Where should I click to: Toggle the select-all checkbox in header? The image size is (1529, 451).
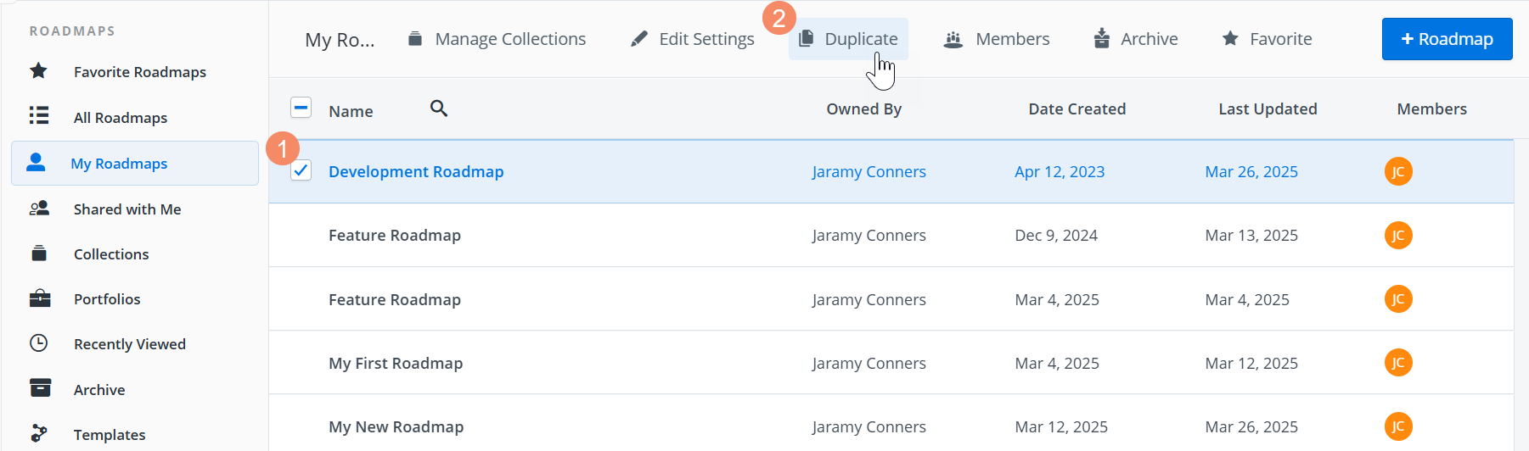tap(301, 108)
